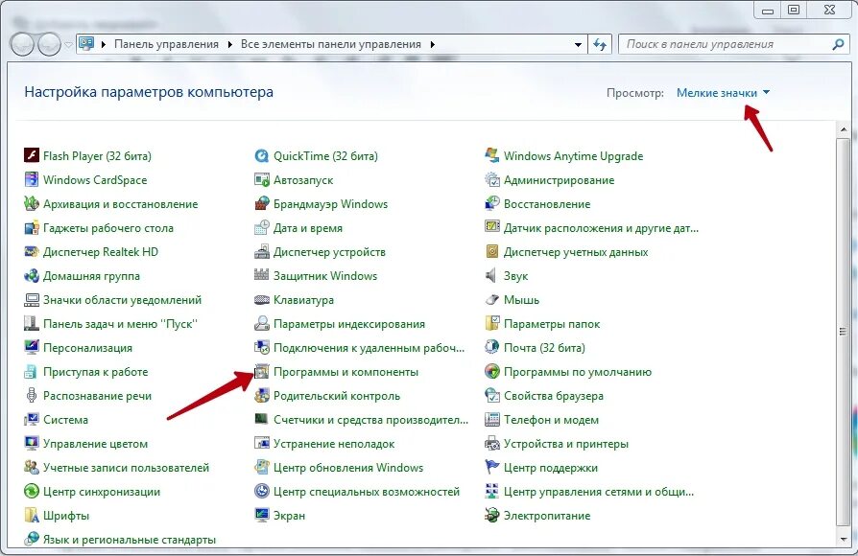Click the Экран display icon
Image resolution: width=858 pixels, height=556 pixels.
pos(262,516)
